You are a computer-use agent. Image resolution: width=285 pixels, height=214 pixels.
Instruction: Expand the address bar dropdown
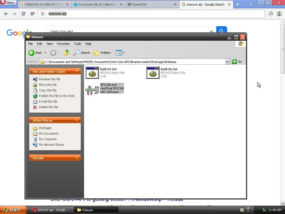click(227, 62)
